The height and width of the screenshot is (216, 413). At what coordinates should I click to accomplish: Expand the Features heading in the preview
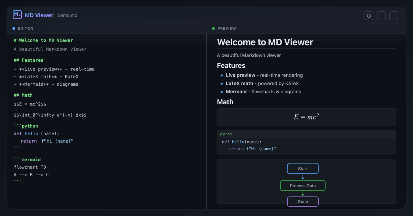click(231, 65)
